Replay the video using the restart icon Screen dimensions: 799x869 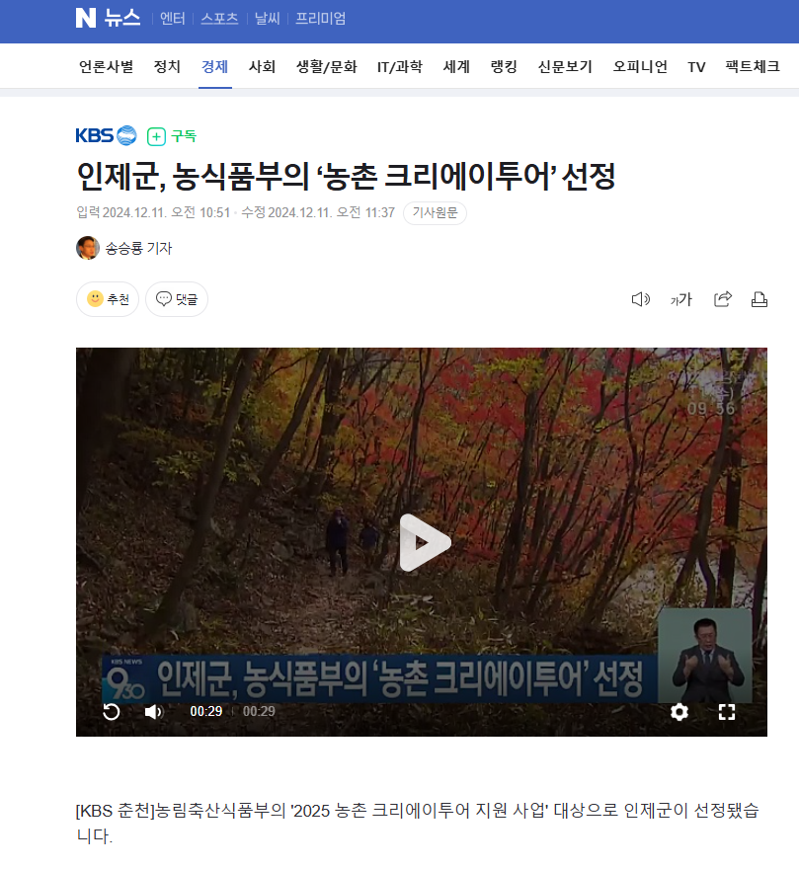112,712
